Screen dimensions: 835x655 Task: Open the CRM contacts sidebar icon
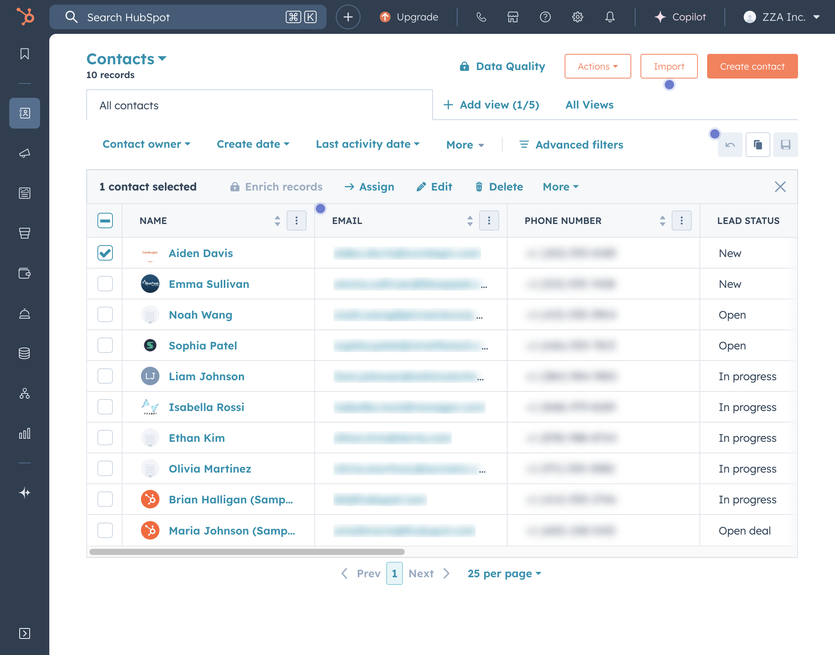coord(25,113)
